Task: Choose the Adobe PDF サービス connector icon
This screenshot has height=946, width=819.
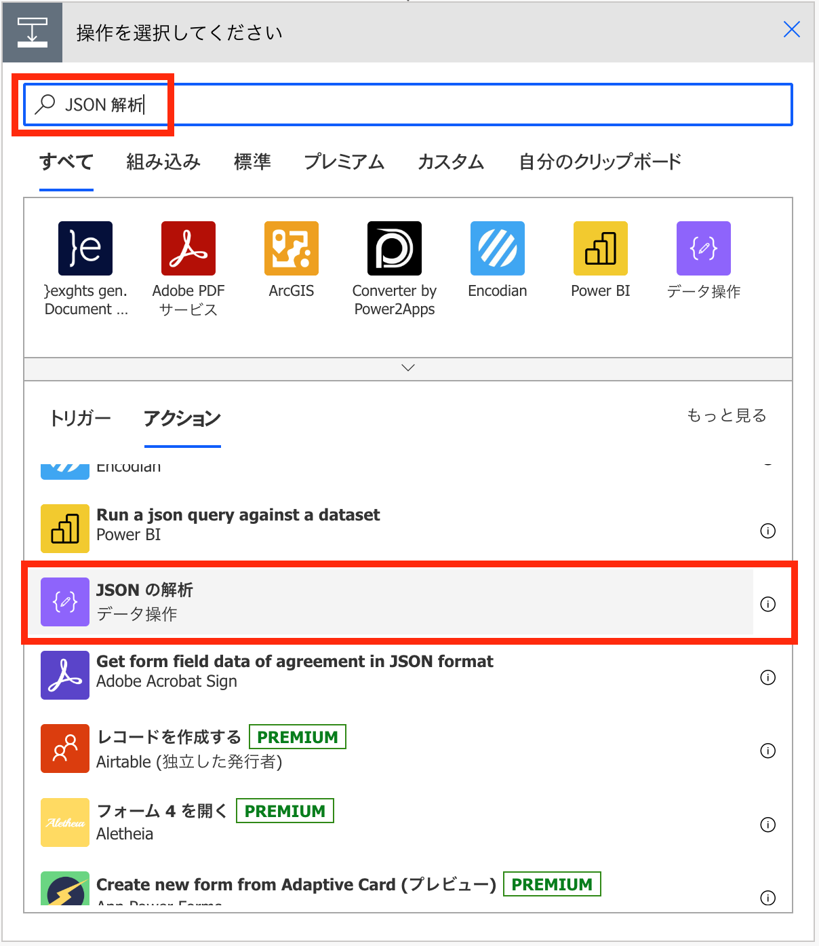Action: pos(188,248)
